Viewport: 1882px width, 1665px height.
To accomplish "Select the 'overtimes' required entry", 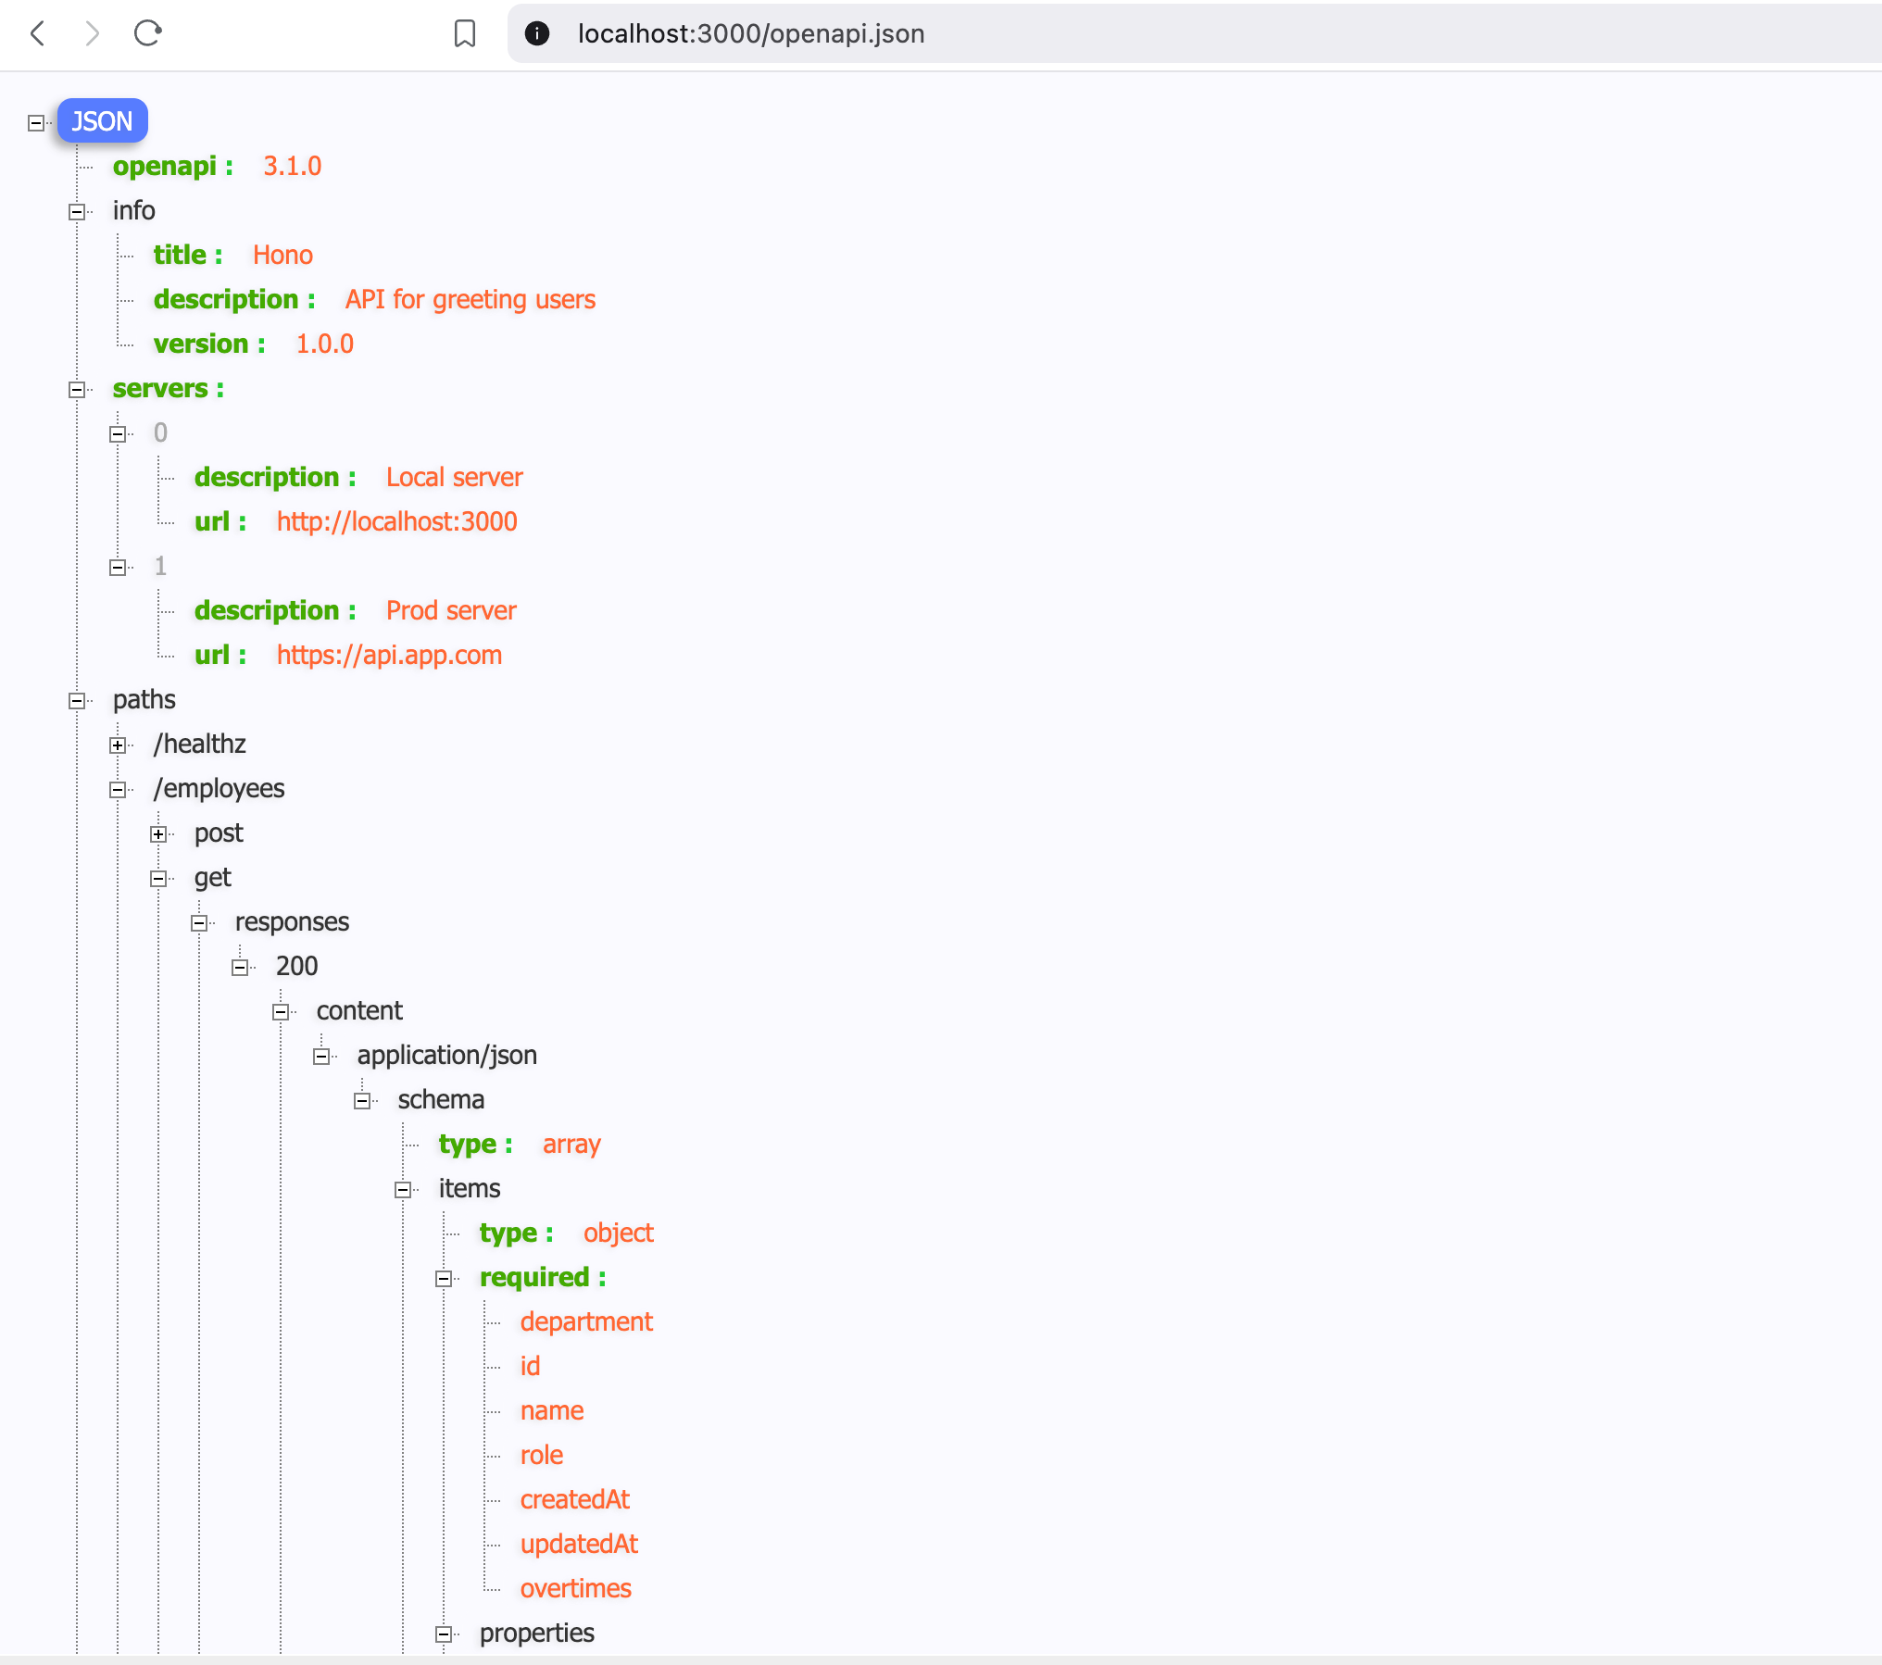I will 576,1588.
